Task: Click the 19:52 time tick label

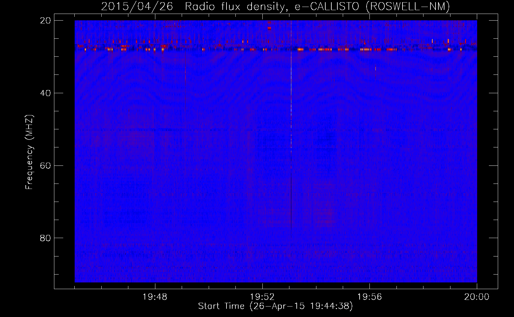Action: coord(262,297)
